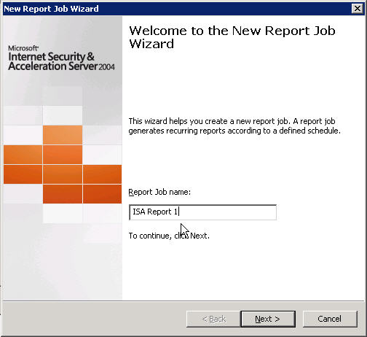Click the 'Report Job name:' label
Screen dimensions: 367x337
(x=159, y=192)
